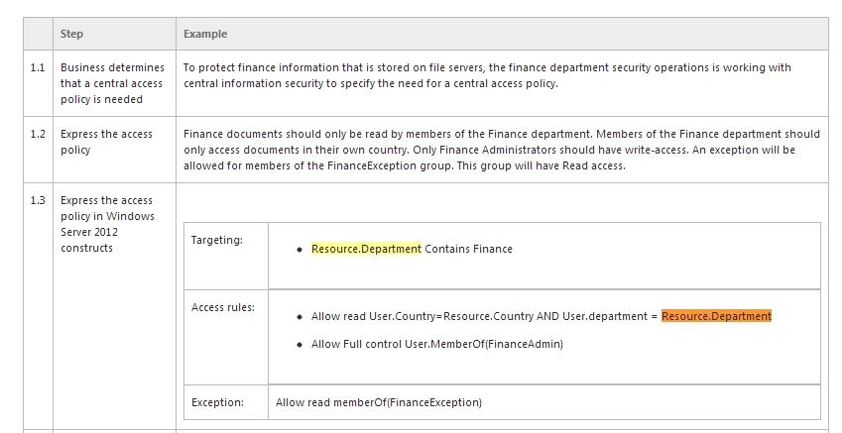
Task: Click the Access rules label cell
Action: 226,337
